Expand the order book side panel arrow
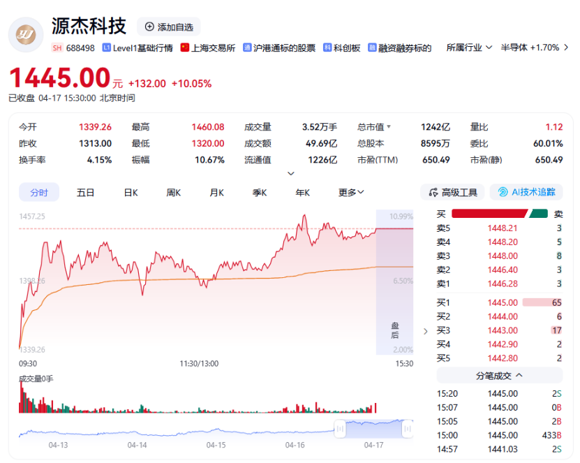 point(425,332)
